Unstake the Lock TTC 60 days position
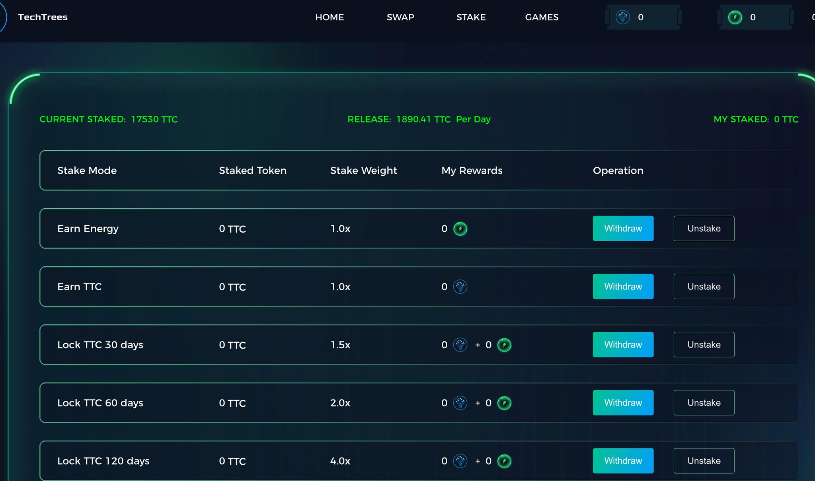This screenshot has height=481, width=815. tap(704, 403)
